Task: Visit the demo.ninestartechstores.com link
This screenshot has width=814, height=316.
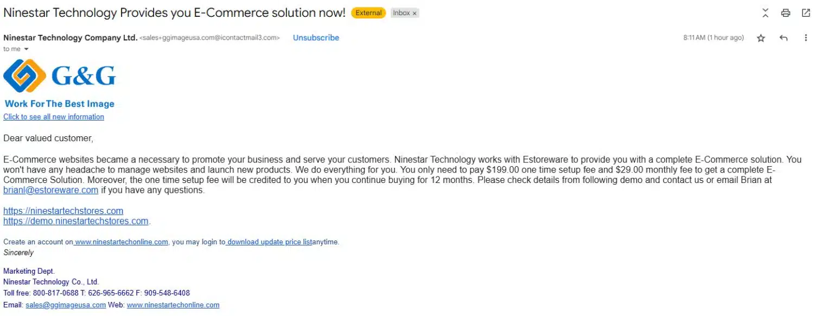Action: pyautogui.click(x=76, y=221)
